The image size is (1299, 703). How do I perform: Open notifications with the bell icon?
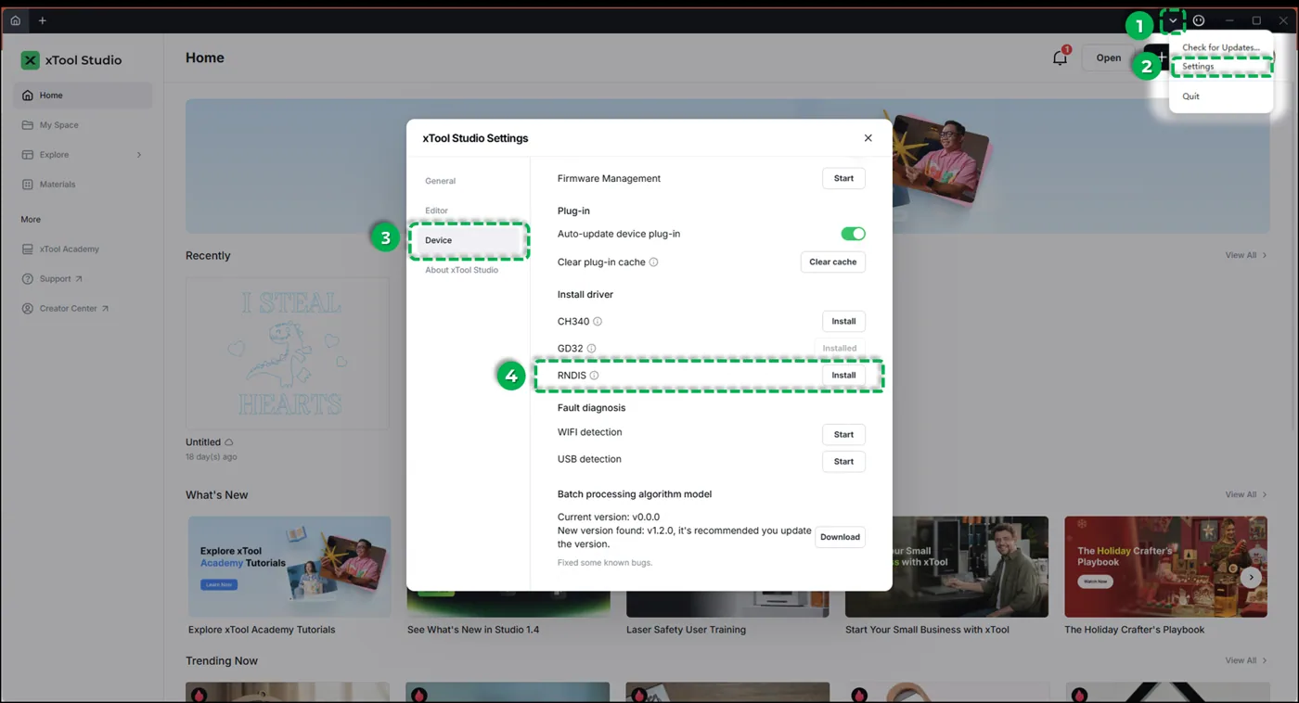point(1060,58)
